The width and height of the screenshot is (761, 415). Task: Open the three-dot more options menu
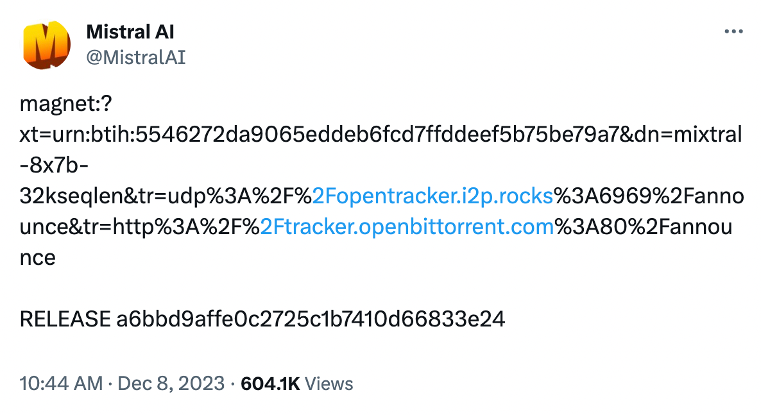coord(733,31)
